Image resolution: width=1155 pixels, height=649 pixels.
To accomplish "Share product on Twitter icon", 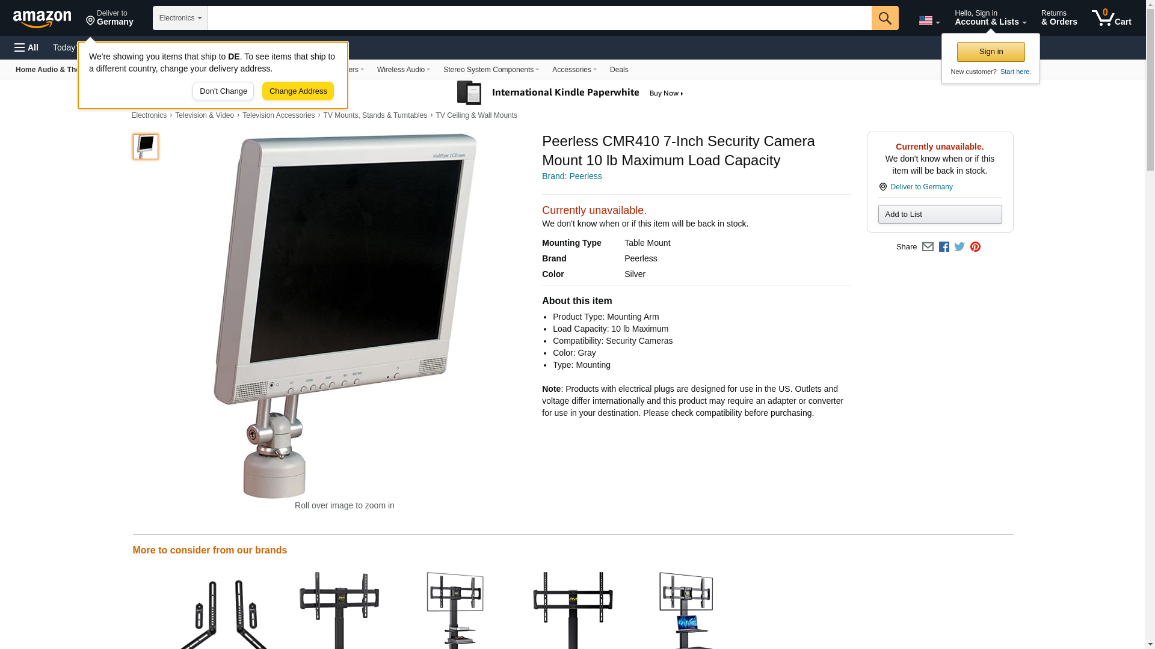I will [959, 247].
